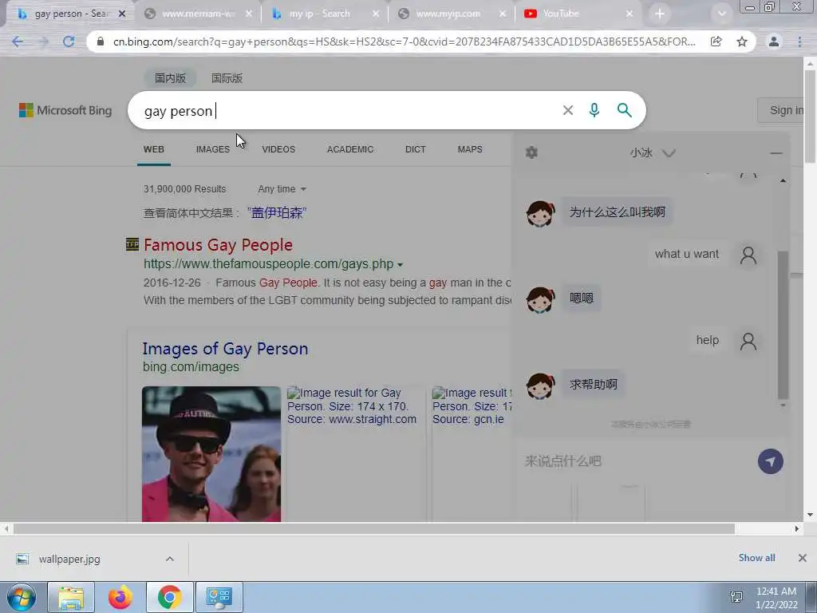The width and height of the screenshot is (817, 613).
Task: Minimize the 小冰 chat panel
Action: [x=776, y=153]
